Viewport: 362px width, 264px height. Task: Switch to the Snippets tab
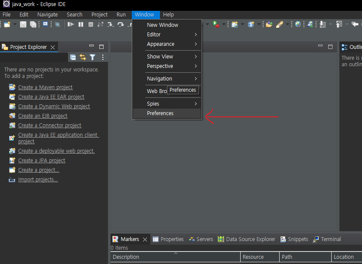pos(294,239)
